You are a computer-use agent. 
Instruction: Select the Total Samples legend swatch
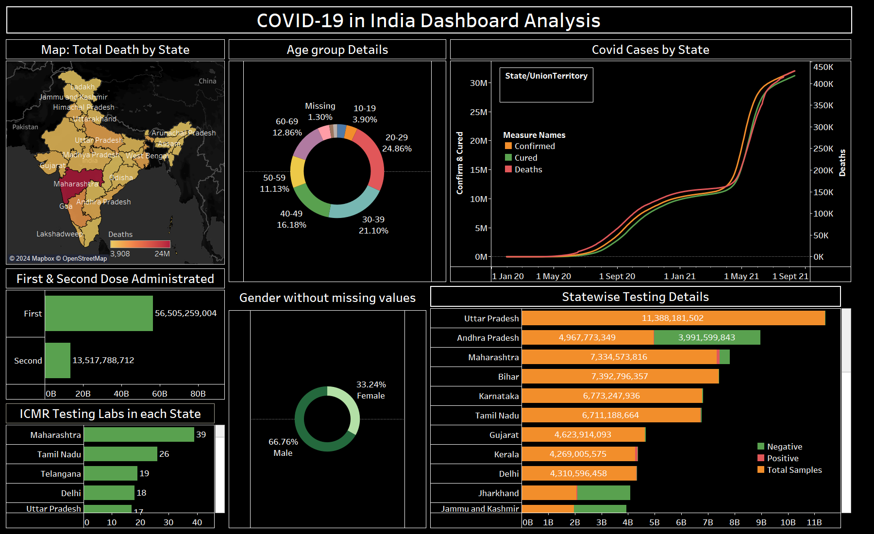click(761, 469)
